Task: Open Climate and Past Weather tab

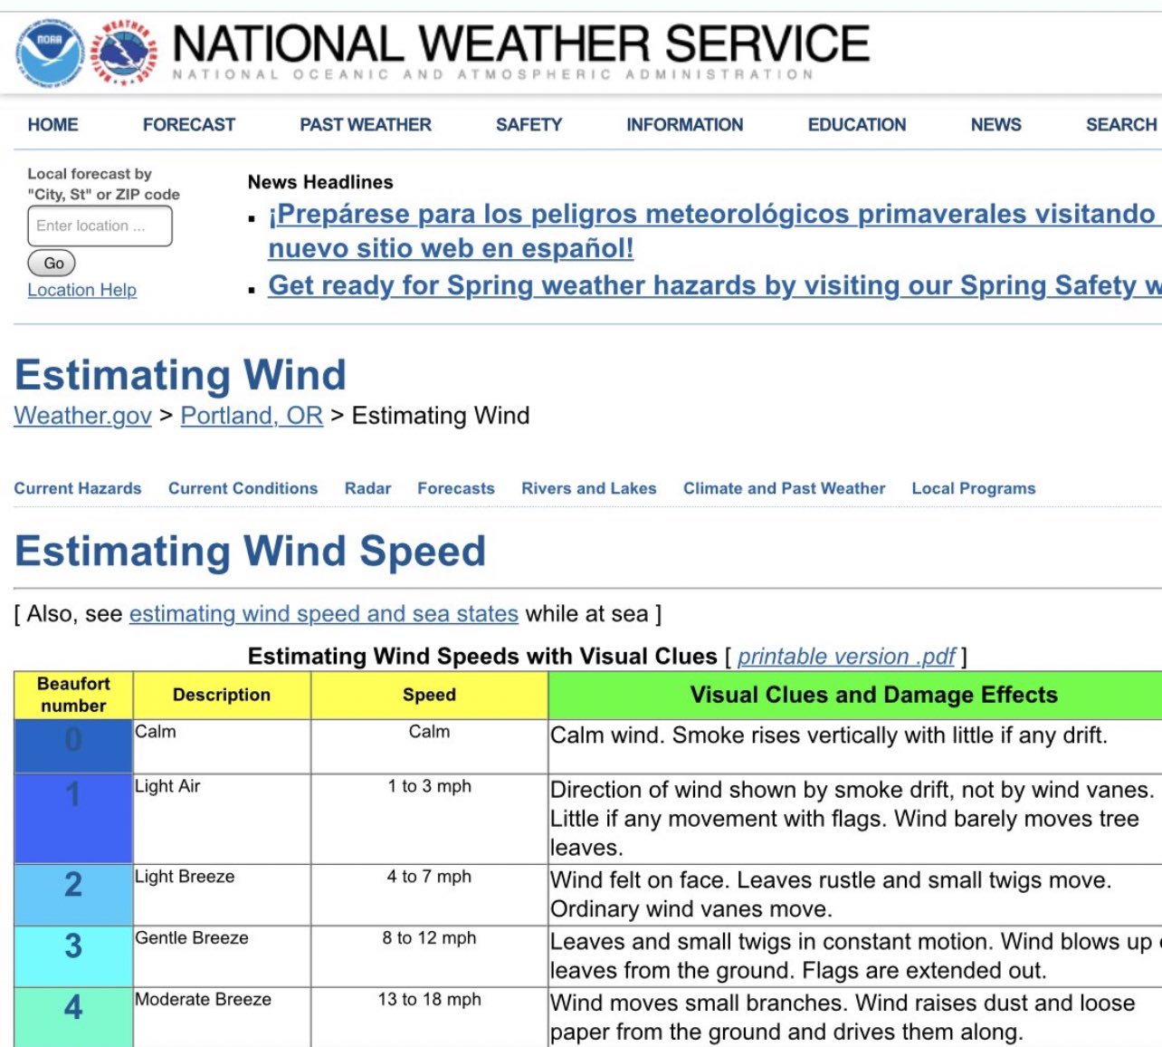Action: tap(784, 488)
